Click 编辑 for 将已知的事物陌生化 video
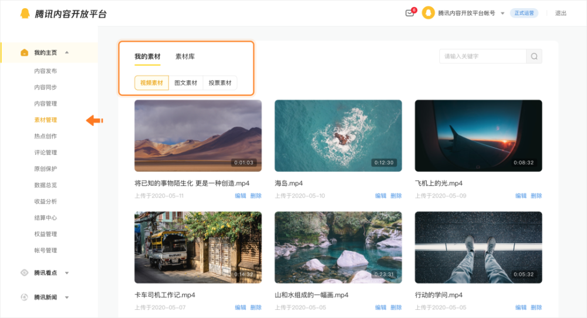587x318 pixels. point(240,195)
